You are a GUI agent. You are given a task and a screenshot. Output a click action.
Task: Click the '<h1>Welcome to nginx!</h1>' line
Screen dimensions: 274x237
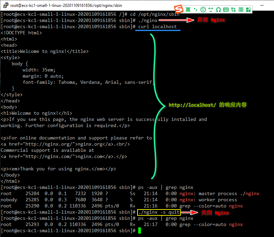[36, 113]
